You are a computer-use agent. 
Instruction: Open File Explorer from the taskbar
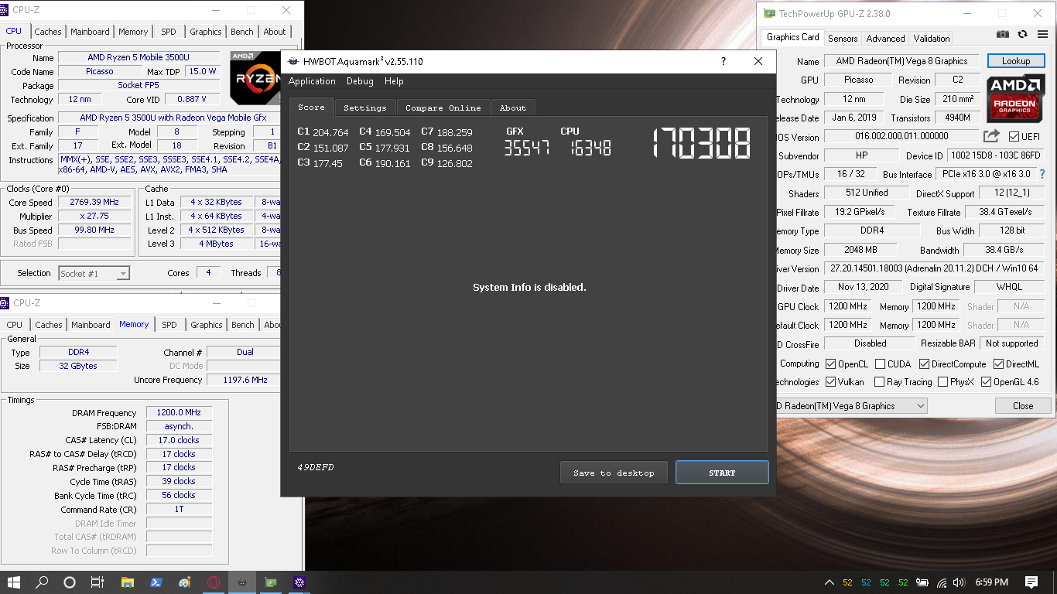click(x=127, y=582)
